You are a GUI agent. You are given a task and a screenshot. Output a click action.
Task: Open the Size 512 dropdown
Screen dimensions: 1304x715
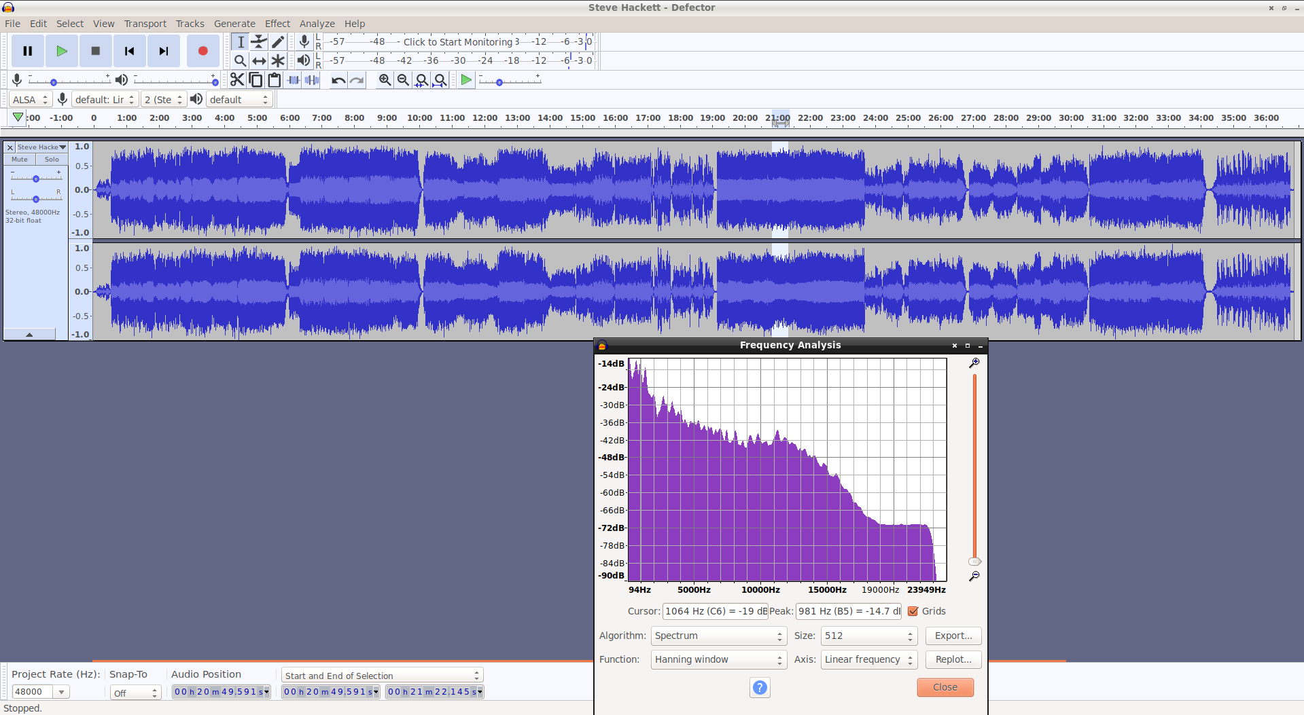click(x=868, y=636)
